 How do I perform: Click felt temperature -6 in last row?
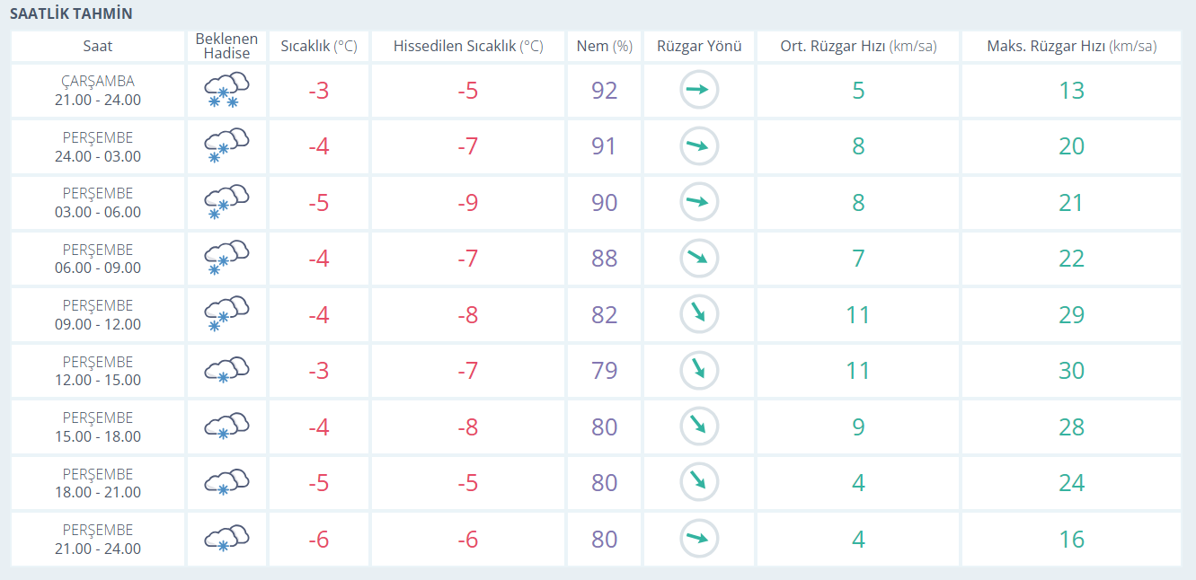[x=467, y=540]
